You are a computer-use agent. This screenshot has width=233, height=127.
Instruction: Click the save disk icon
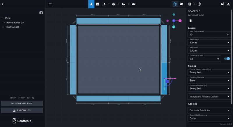190,4
